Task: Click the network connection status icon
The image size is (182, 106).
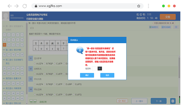Action: point(33,101)
